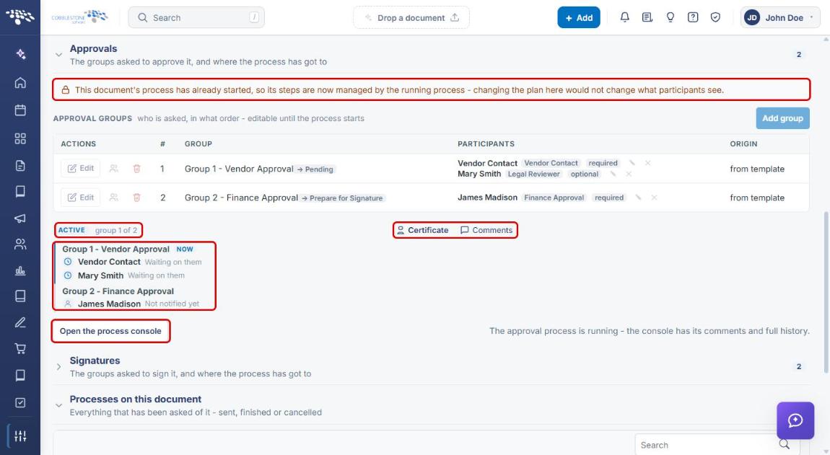
Task: Click the CobbleStone logo in header
Action: tap(79, 17)
